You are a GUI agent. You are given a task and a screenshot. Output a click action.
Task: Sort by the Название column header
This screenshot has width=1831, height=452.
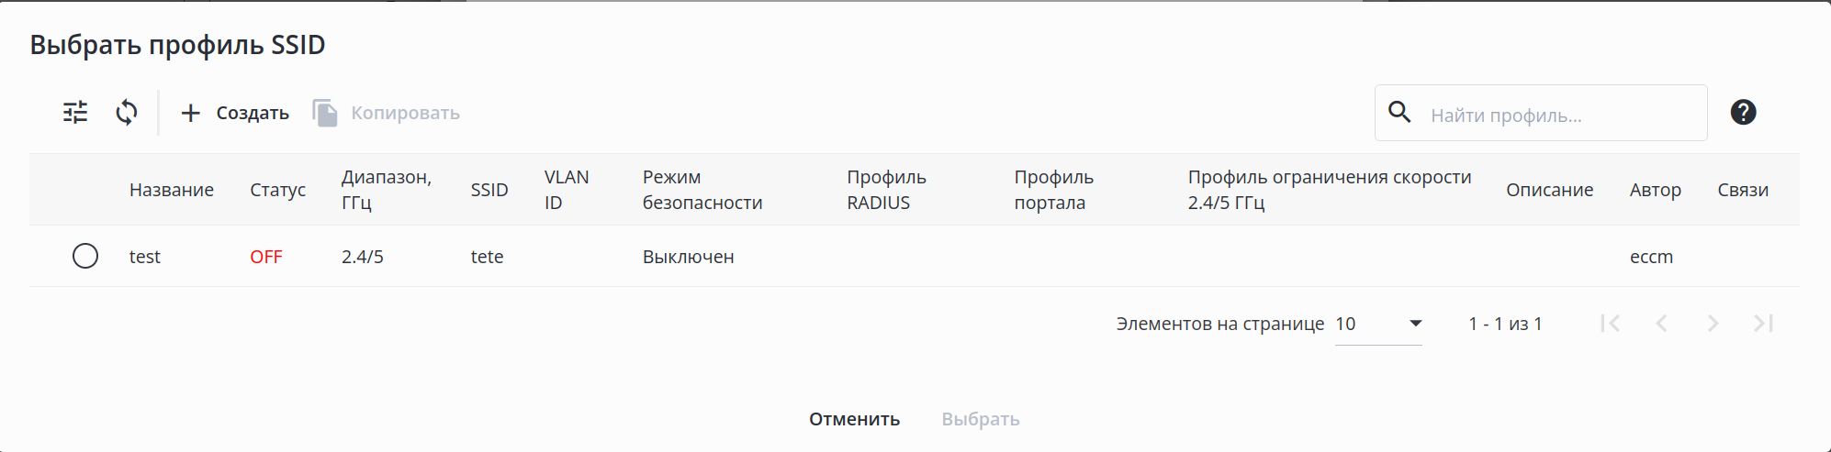point(172,190)
